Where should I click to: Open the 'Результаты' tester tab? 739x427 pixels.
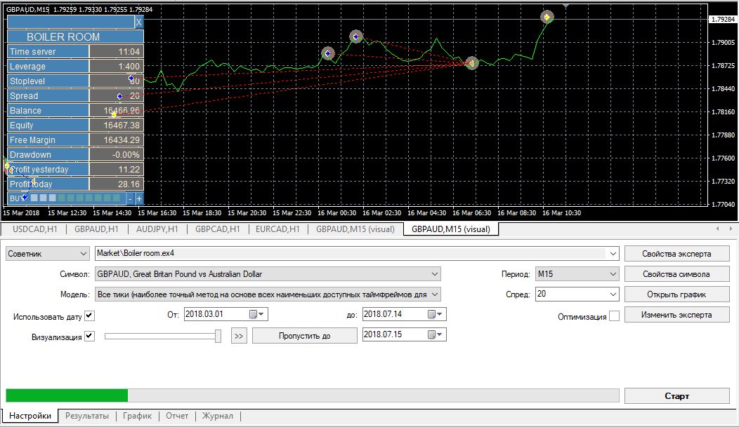(x=87, y=416)
